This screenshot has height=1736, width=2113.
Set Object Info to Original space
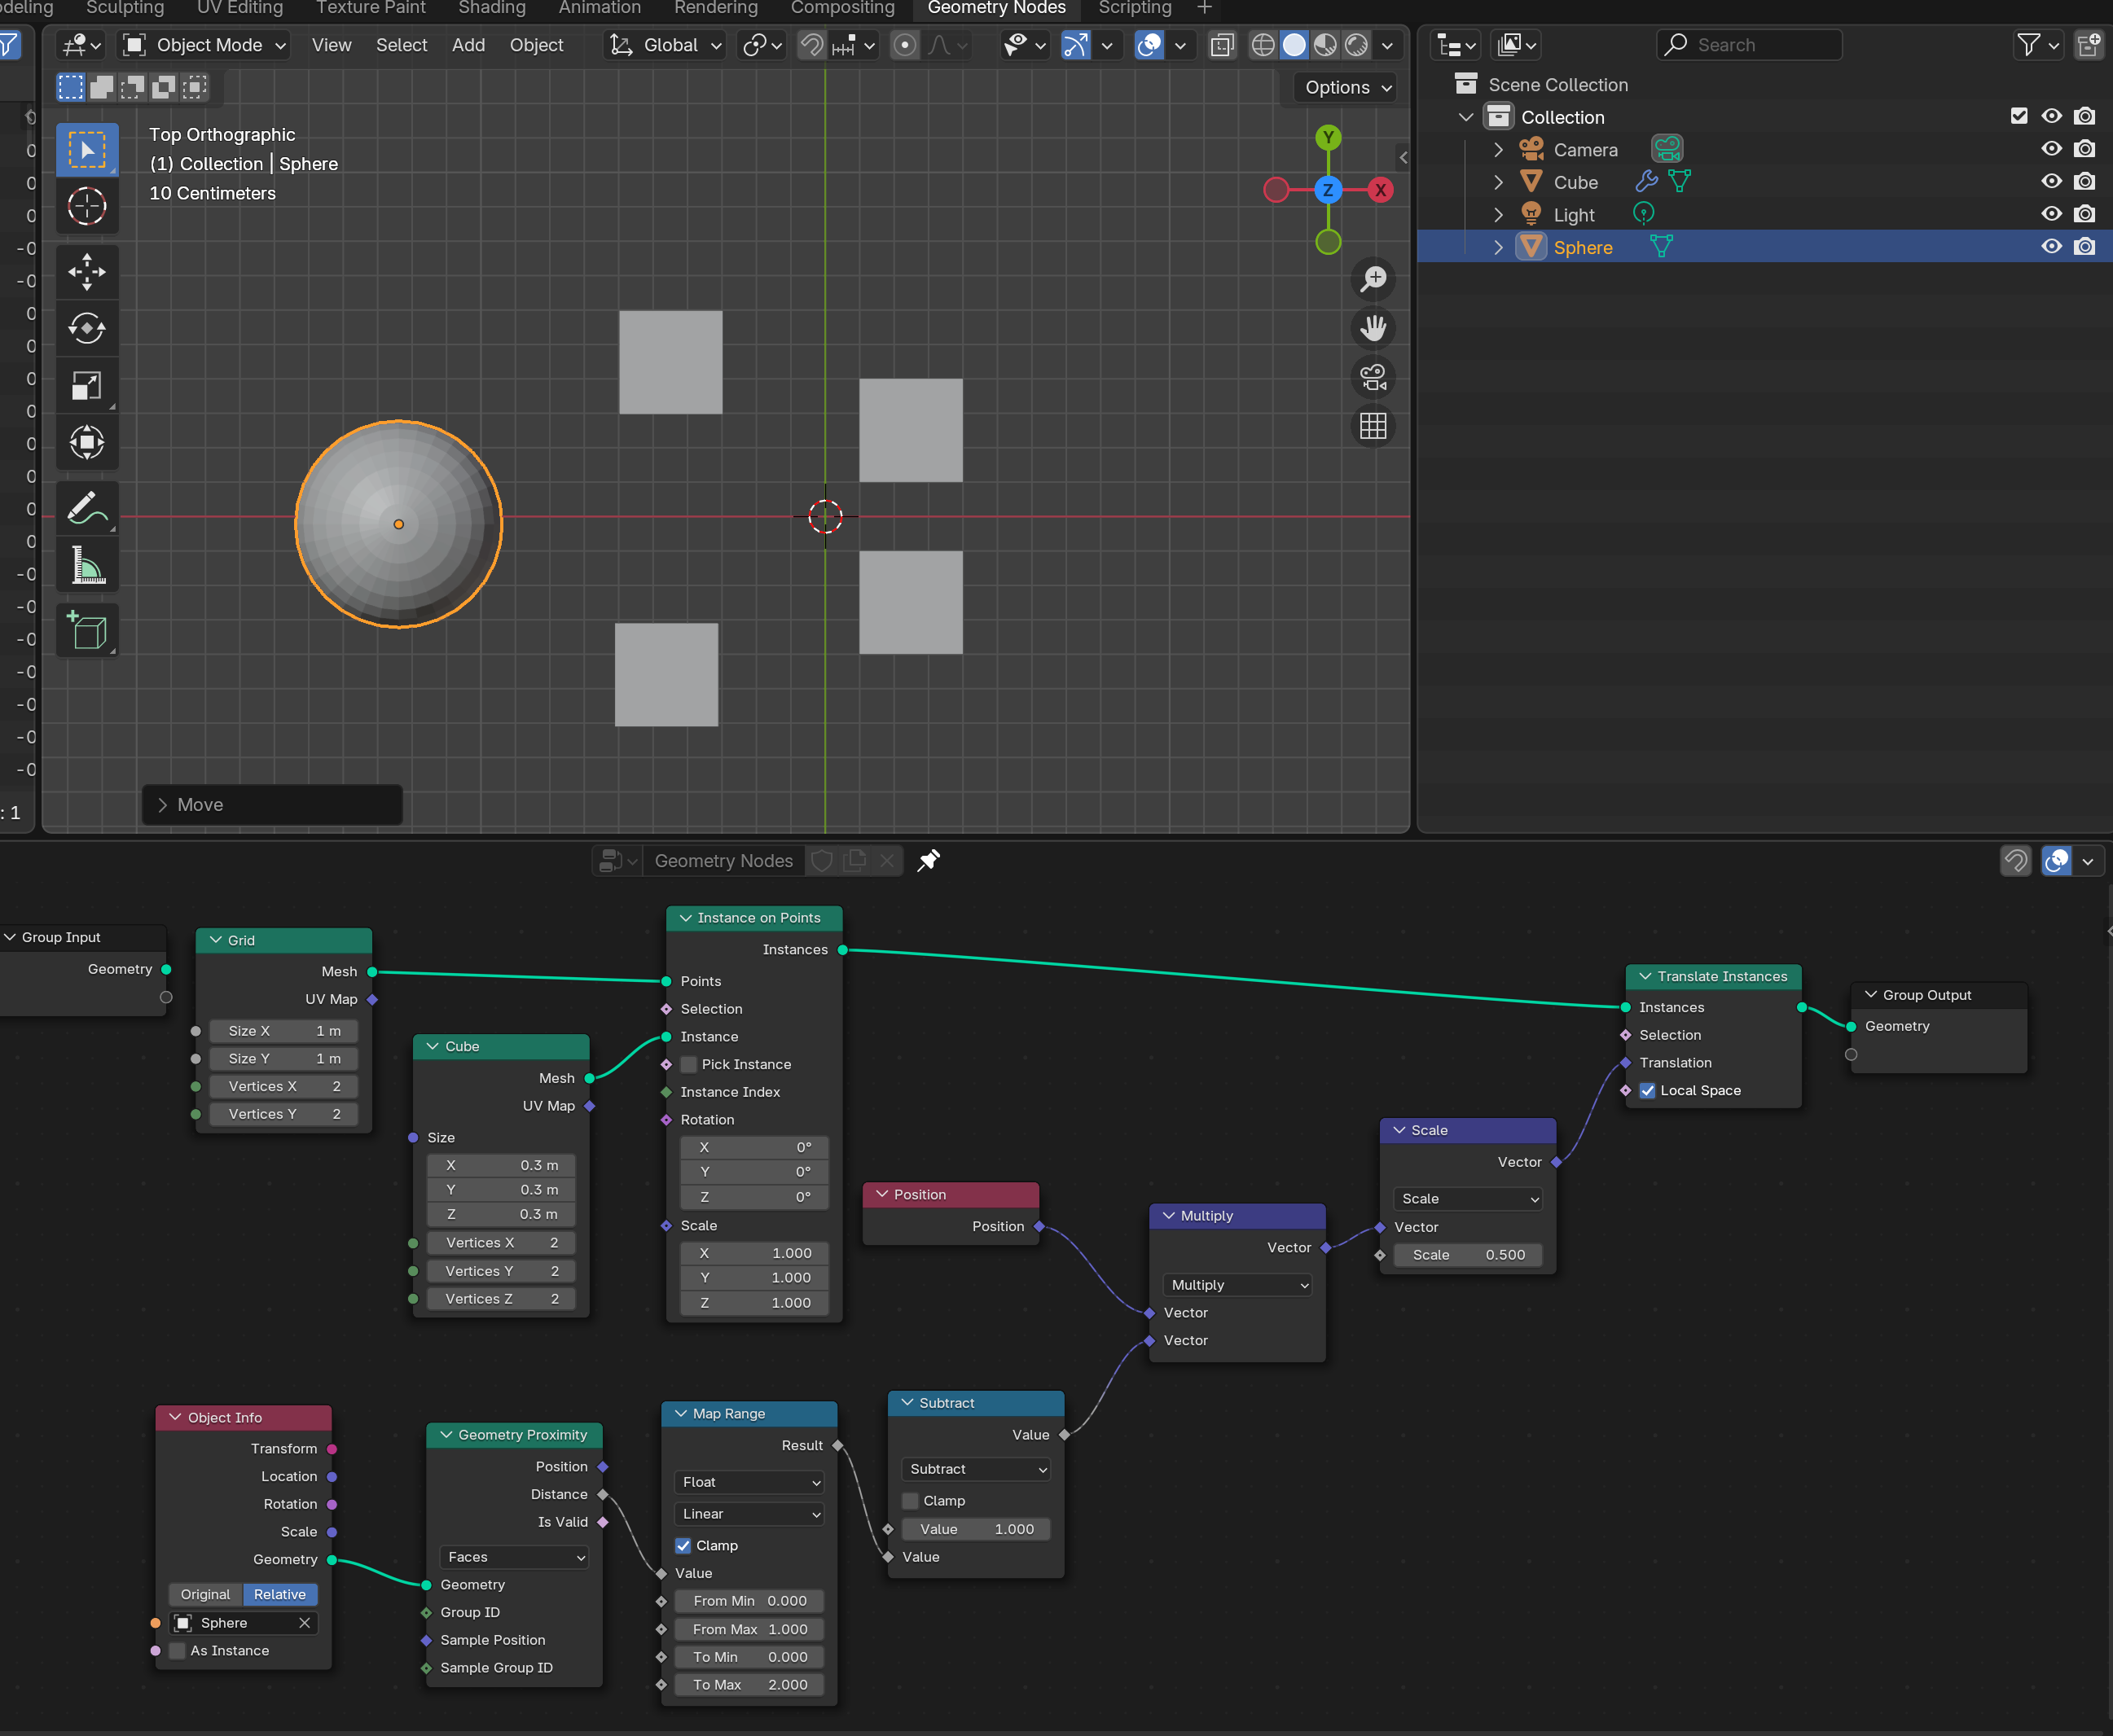coord(205,1595)
